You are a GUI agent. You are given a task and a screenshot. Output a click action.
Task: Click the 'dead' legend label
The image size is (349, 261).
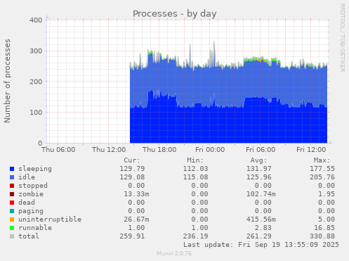(x=27, y=203)
